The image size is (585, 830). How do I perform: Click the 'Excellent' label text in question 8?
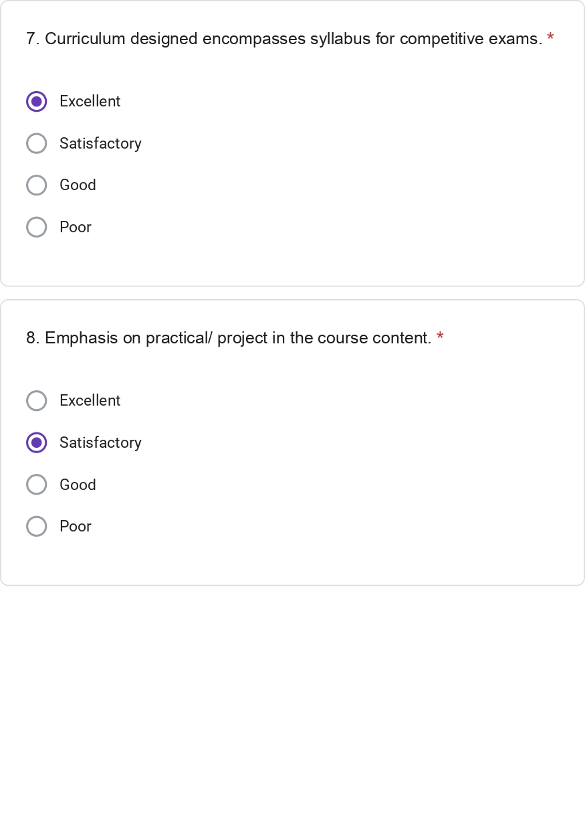[x=90, y=401]
